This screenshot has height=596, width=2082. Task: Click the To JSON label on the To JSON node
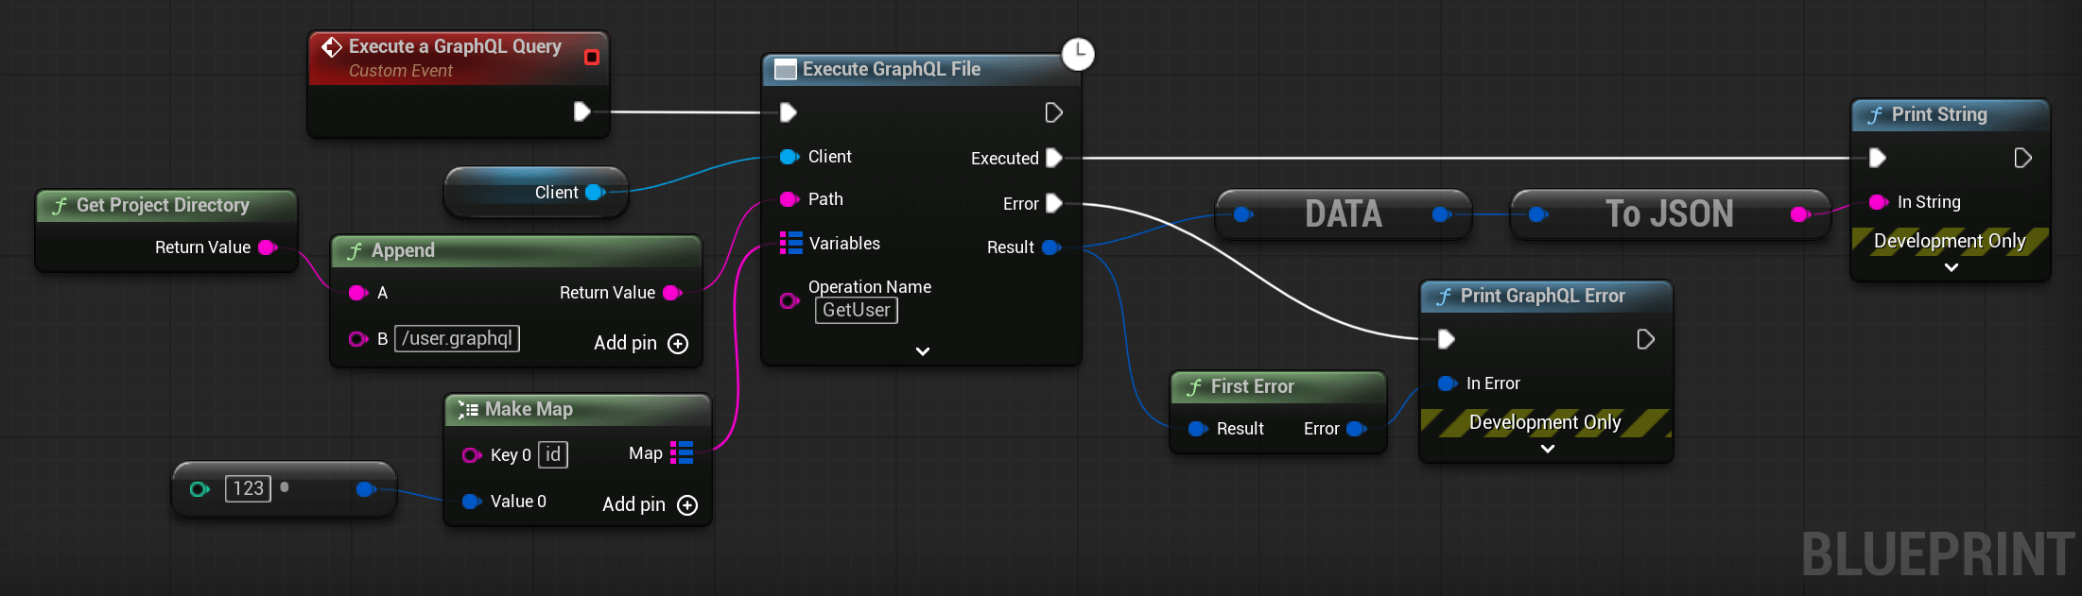(1670, 214)
